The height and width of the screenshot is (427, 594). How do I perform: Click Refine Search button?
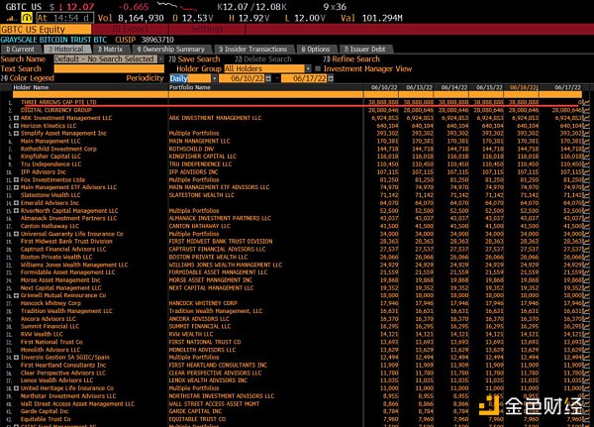click(351, 59)
